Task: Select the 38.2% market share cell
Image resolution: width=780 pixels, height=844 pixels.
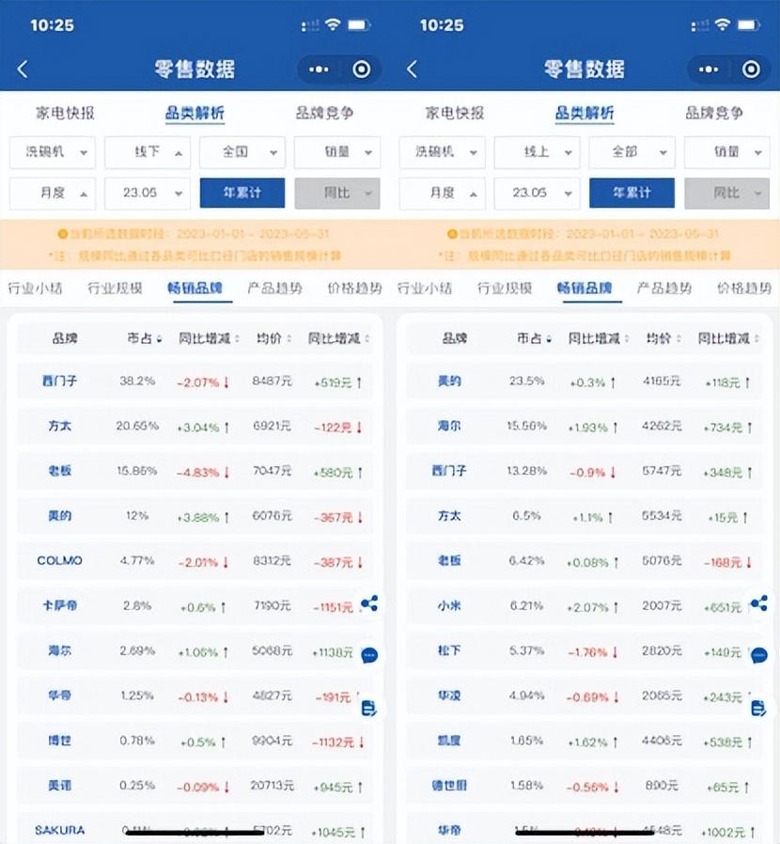Action: point(137,381)
